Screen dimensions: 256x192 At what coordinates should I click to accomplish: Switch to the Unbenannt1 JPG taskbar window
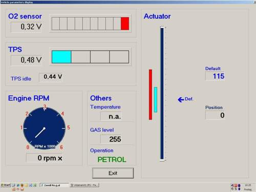[x=84, y=185]
